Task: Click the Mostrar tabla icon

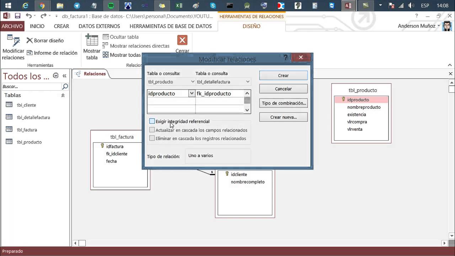Action: pyautogui.click(x=92, y=40)
